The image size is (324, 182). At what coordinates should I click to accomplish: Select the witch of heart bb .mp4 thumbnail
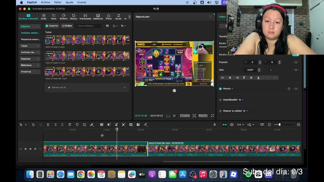pyautogui.click(x=87, y=72)
